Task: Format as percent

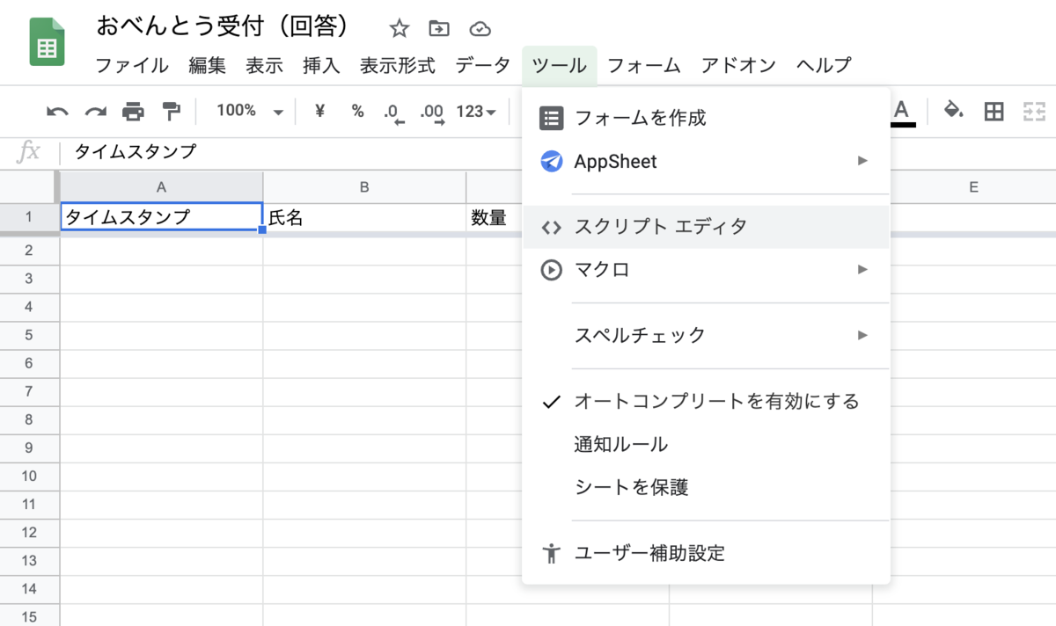Action: point(357,111)
